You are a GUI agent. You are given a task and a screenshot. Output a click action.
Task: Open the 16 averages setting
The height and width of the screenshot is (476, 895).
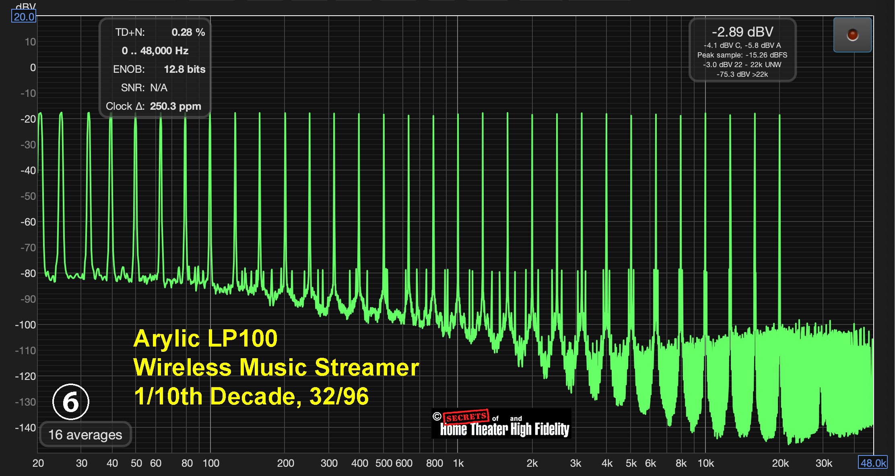pyautogui.click(x=85, y=434)
